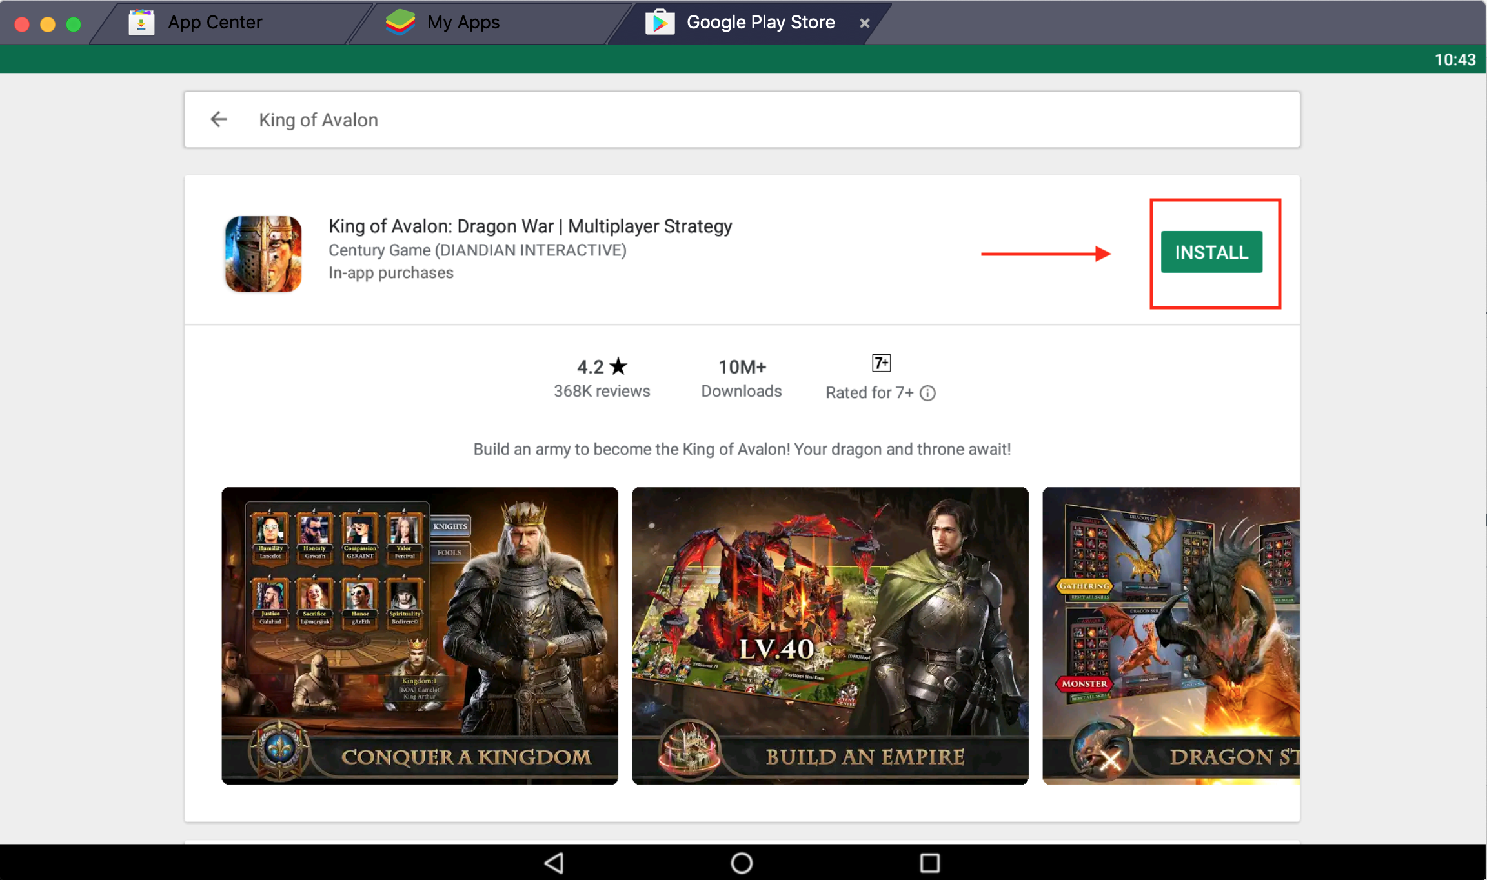Click the Google Play Store tab icon
The width and height of the screenshot is (1487, 880).
pos(660,23)
